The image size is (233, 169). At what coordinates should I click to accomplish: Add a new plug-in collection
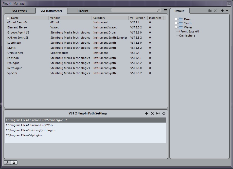222,11
